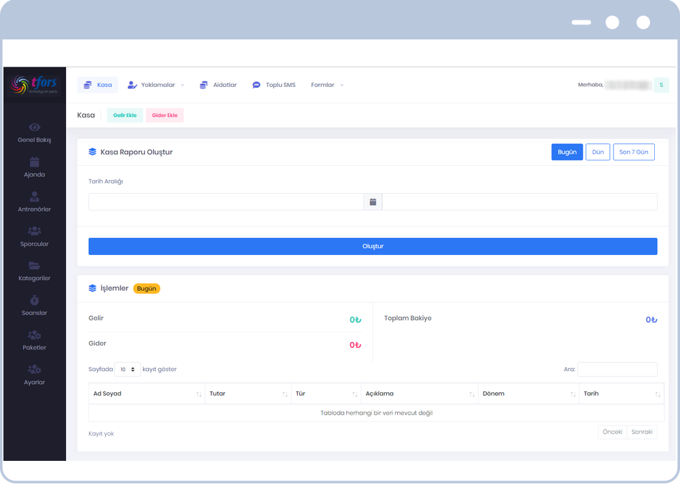Screen dimensions: 680x484
Task: Click the user avatar S badge
Action: click(x=662, y=85)
